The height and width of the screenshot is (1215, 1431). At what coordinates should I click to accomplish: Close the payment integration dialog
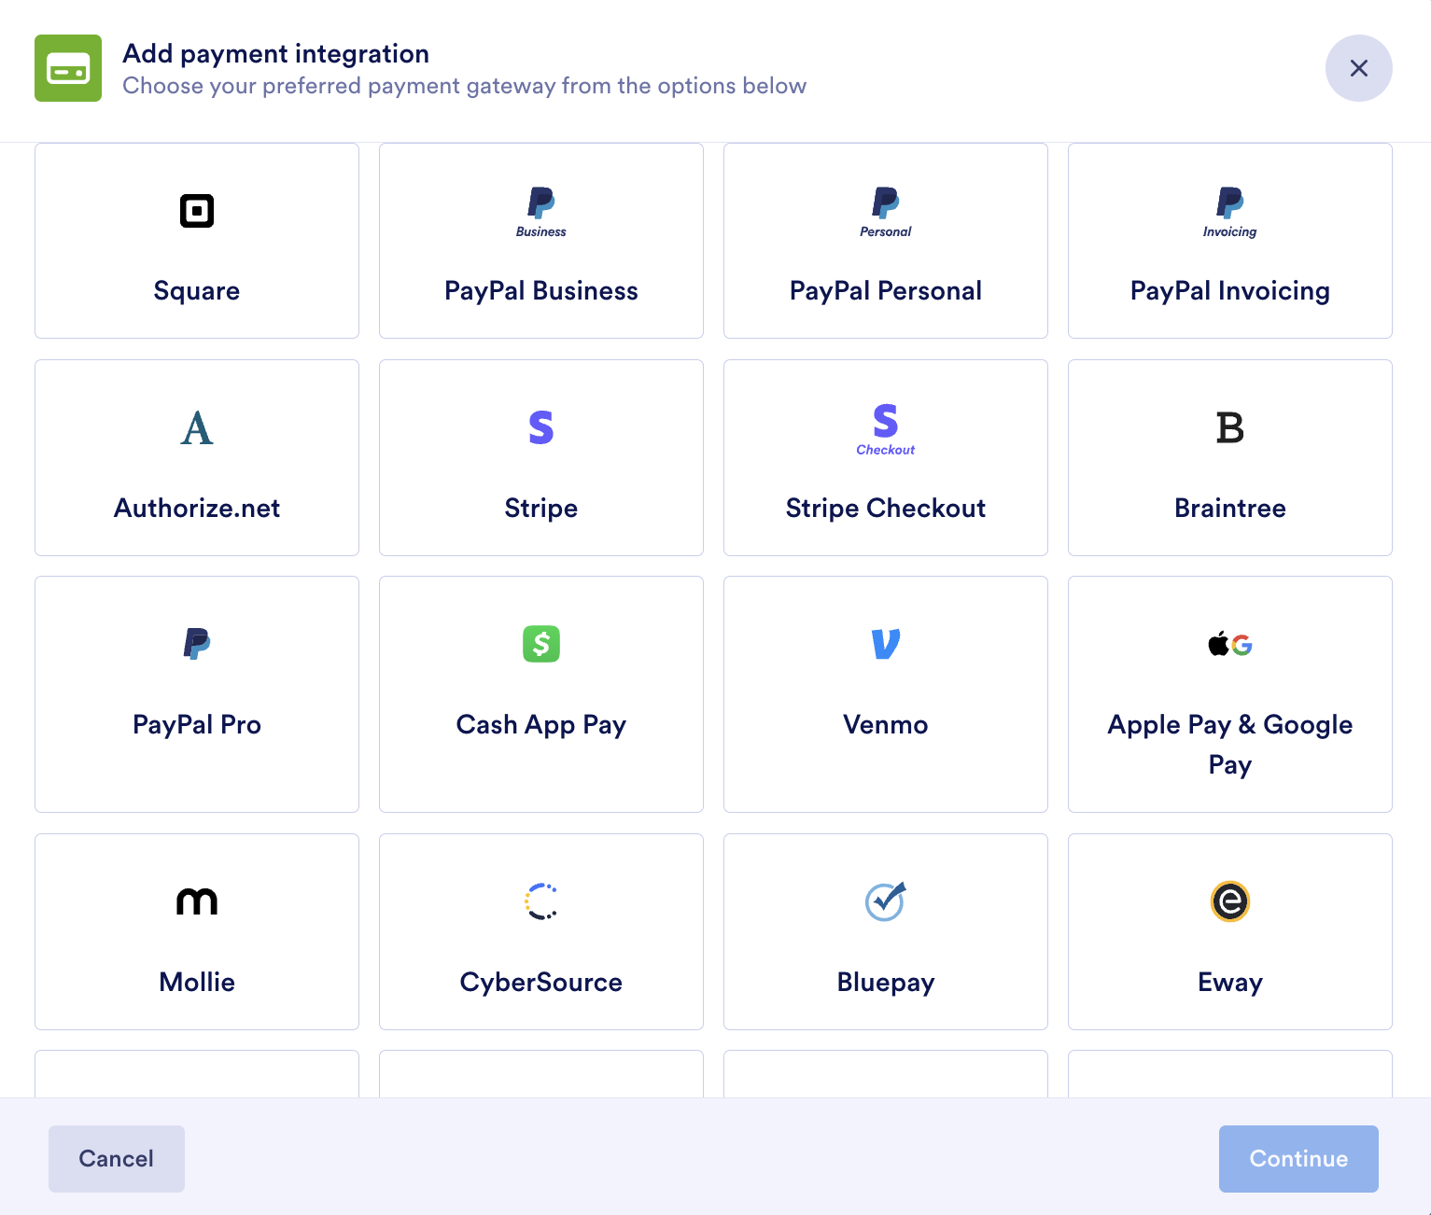(x=1358, y=68)
